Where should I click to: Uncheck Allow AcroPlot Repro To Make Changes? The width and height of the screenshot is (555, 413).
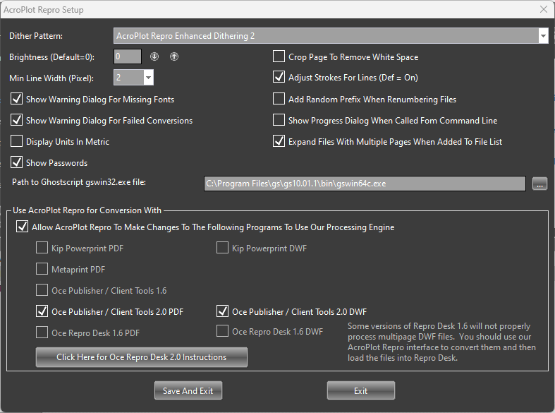tap(22, 227)
